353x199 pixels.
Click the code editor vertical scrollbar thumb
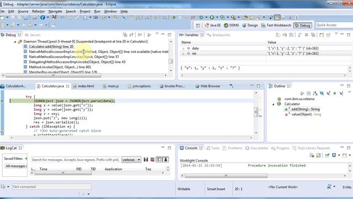[x=256, y=112]
